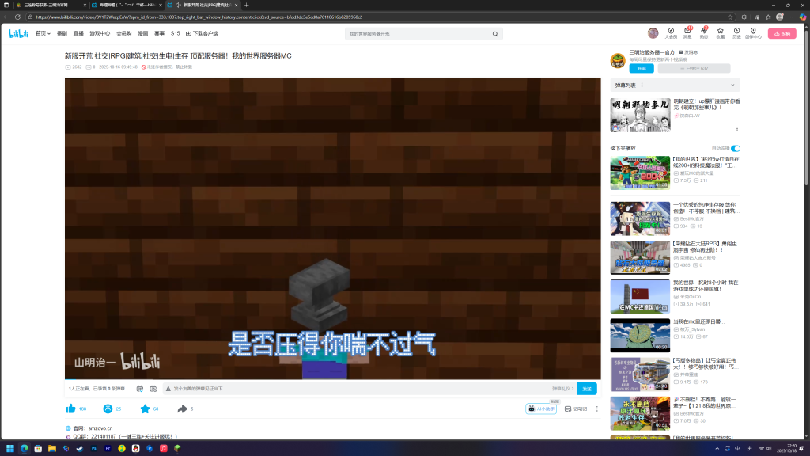Give a coin with the coin icon
The height and width of the screenshot is (456, 810).
click(108, 408)
